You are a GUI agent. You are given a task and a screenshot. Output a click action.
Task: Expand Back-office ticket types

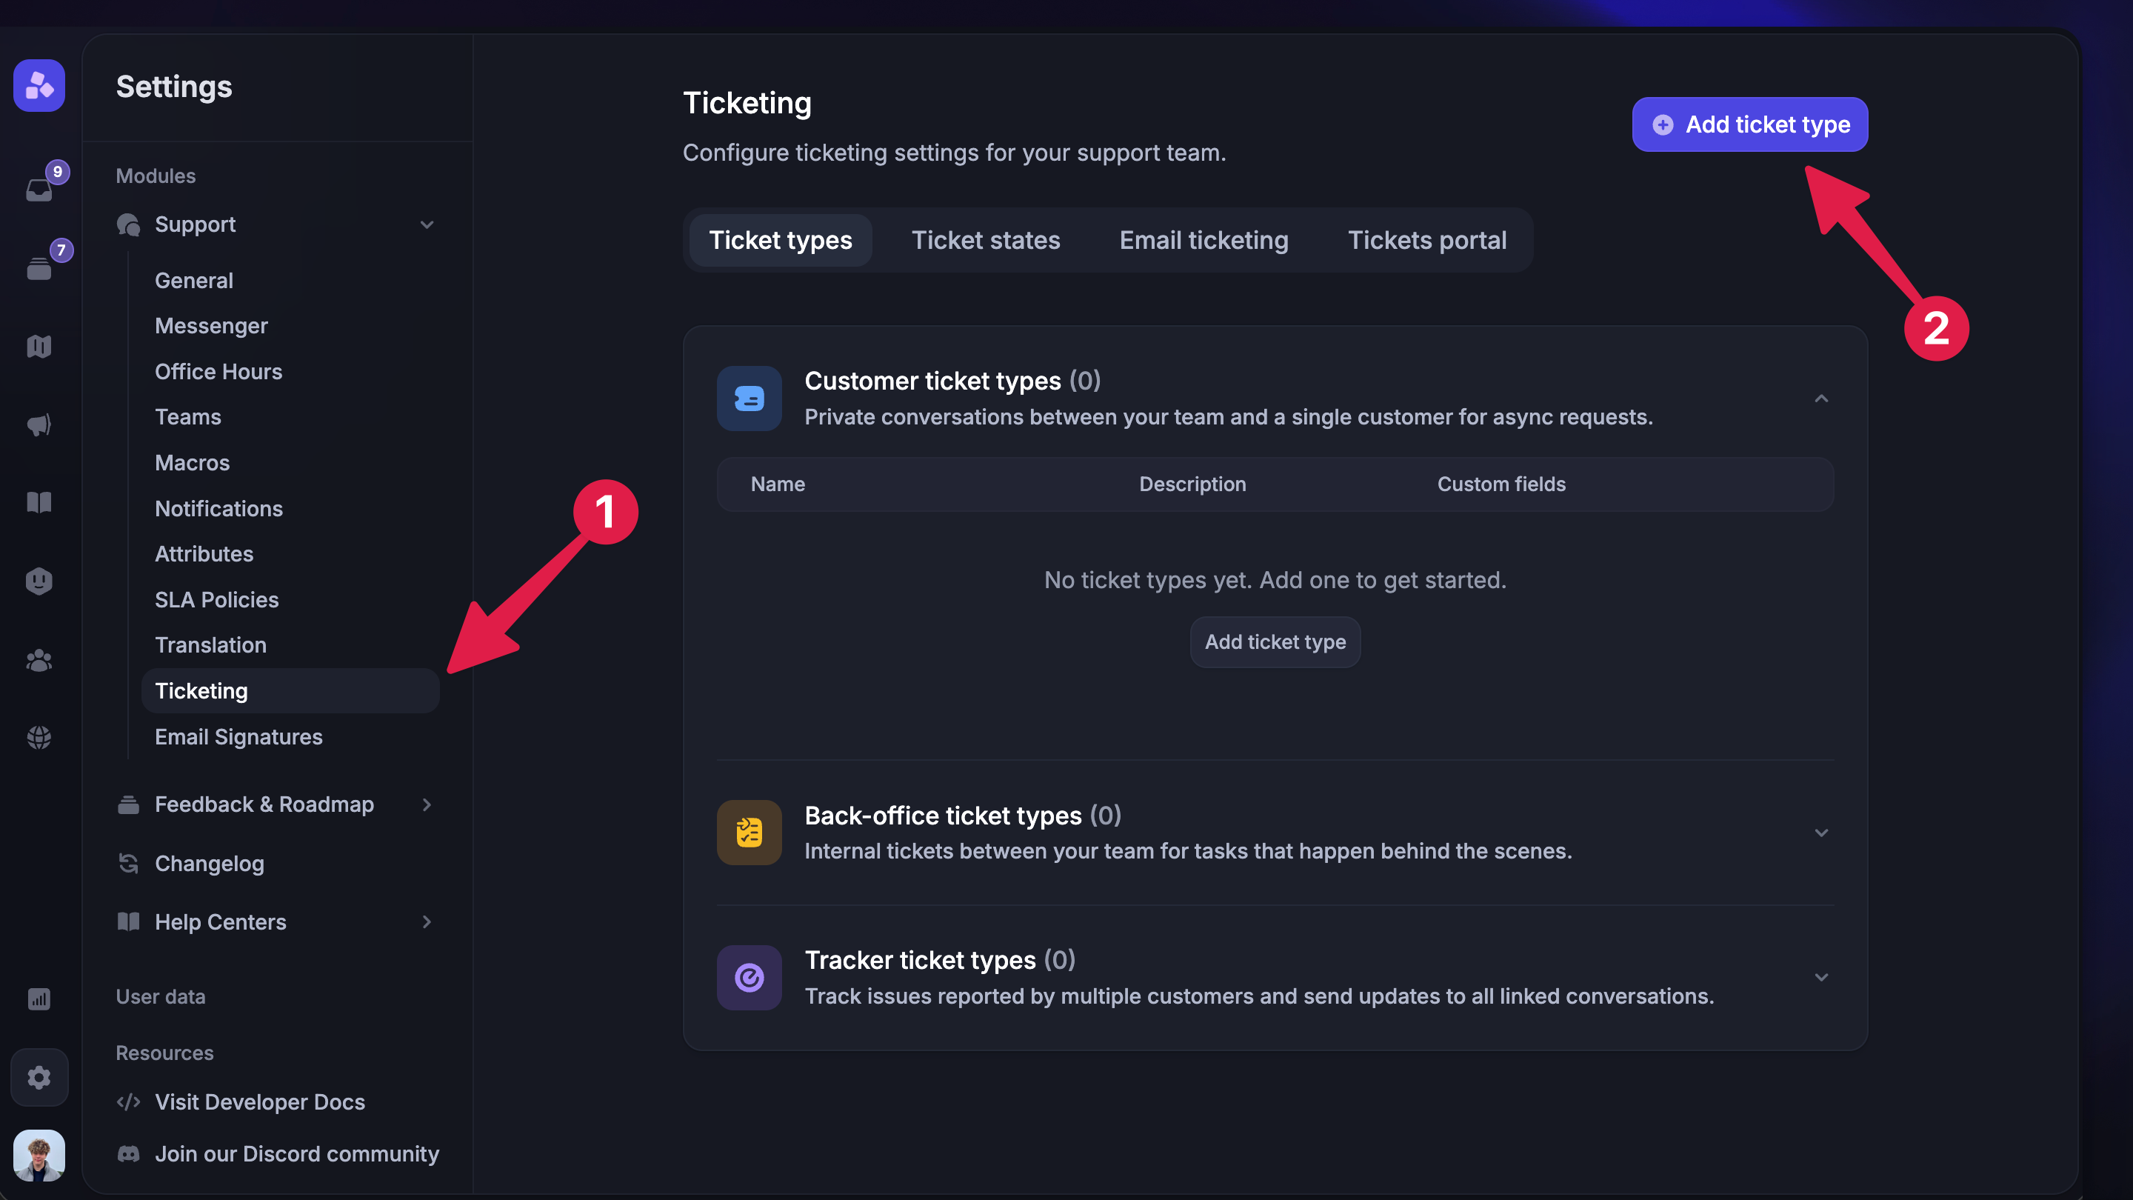click(1821, 833)
